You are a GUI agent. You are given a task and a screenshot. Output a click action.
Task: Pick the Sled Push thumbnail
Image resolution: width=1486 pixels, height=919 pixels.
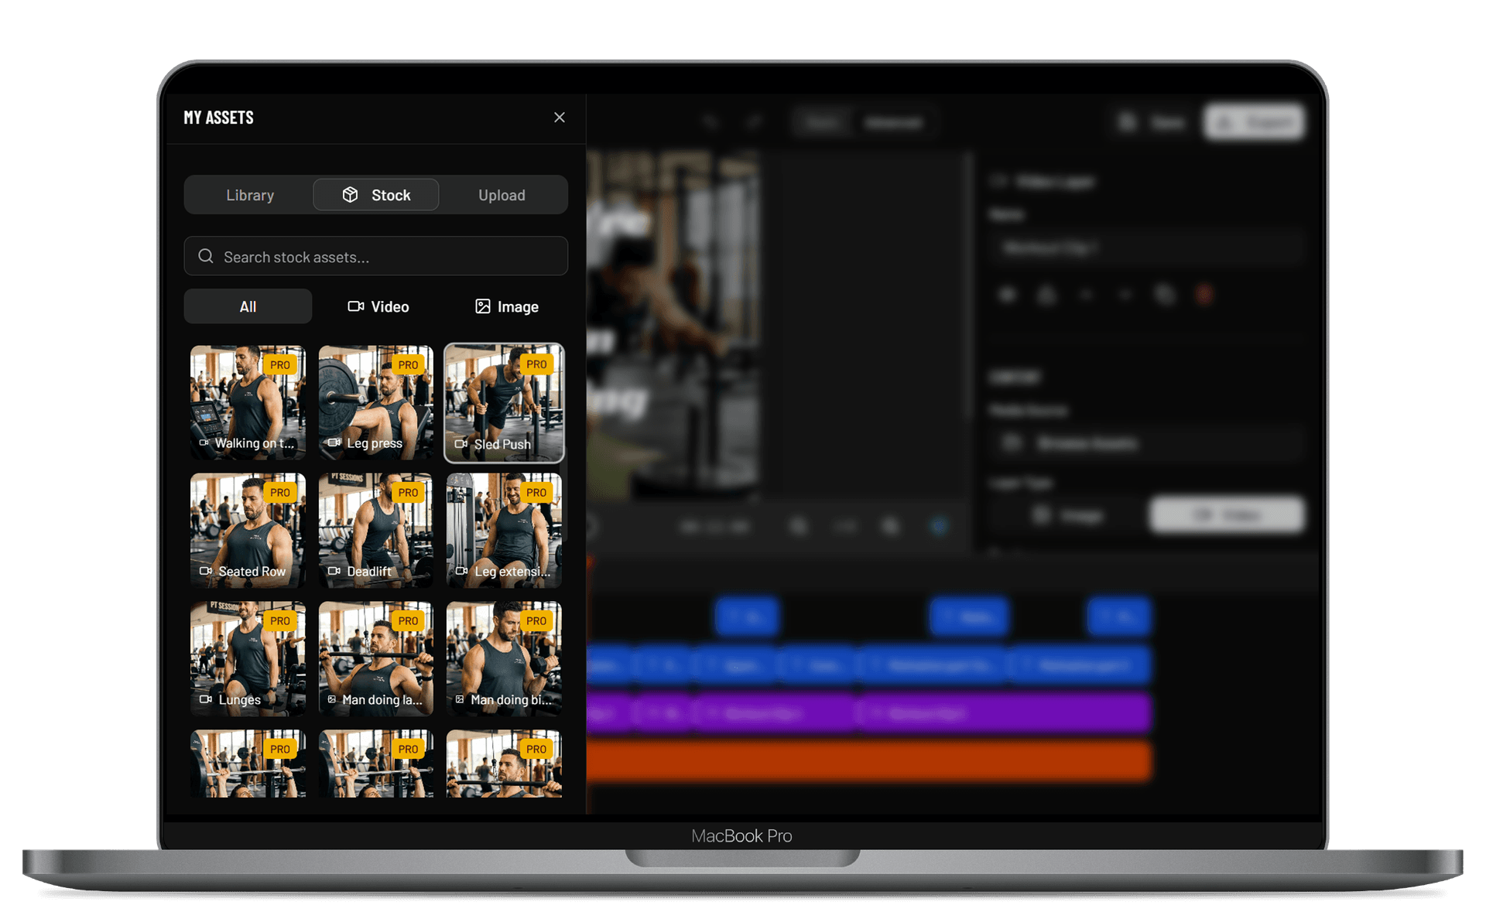tap(504, 402)
